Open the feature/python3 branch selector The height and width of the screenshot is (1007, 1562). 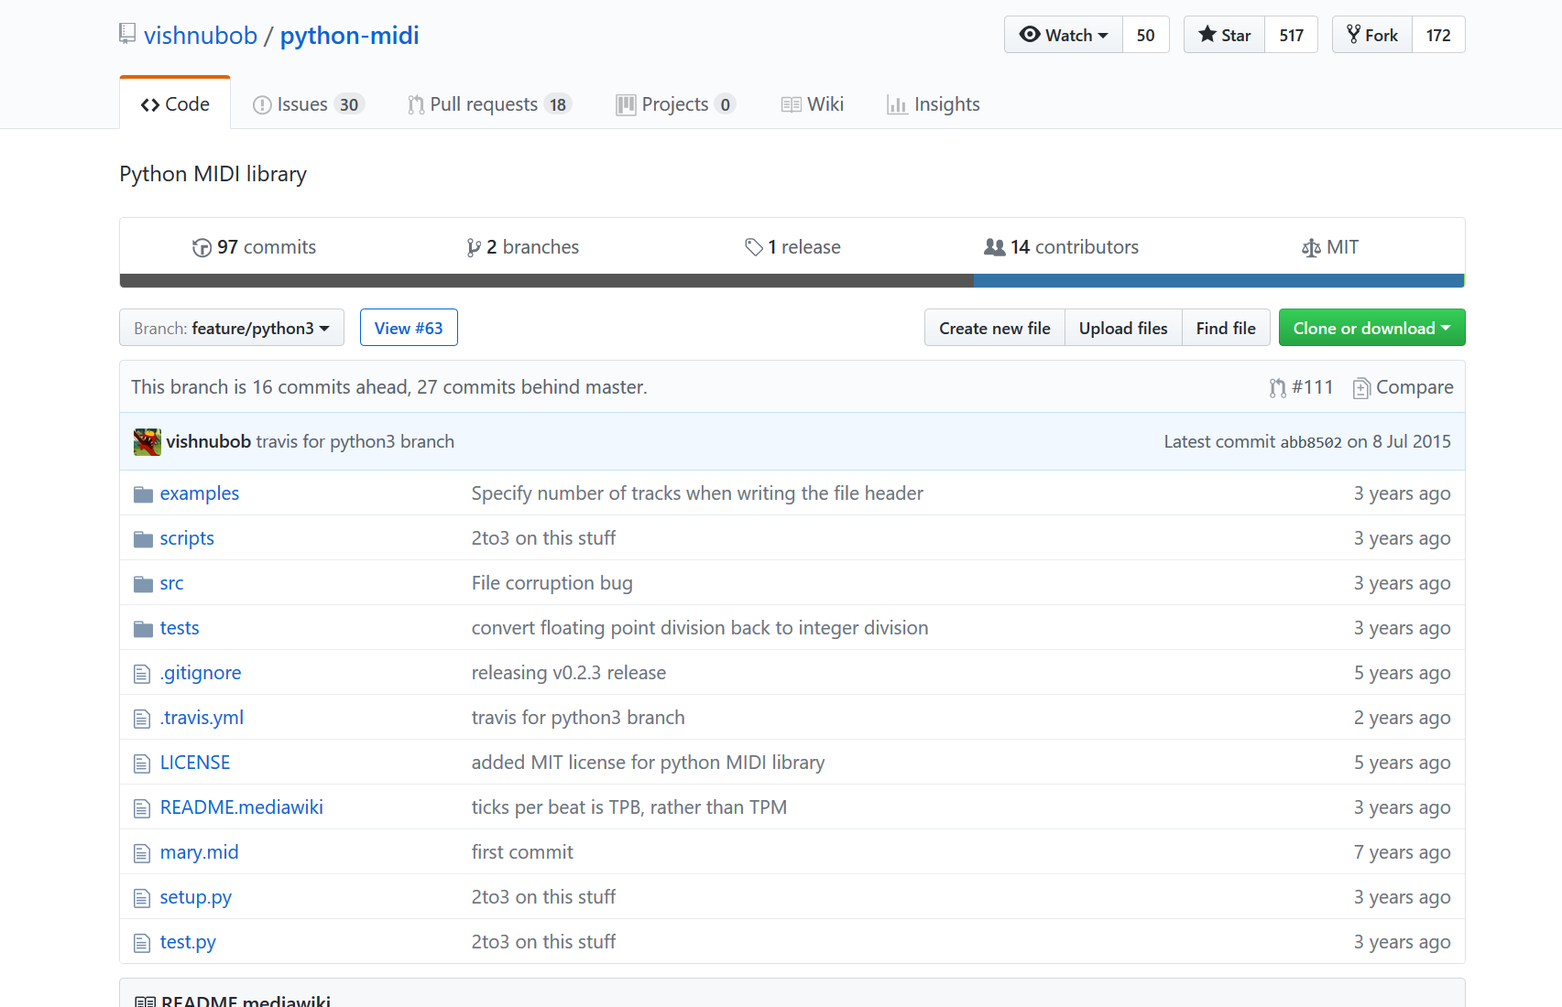tap(232, 328)
